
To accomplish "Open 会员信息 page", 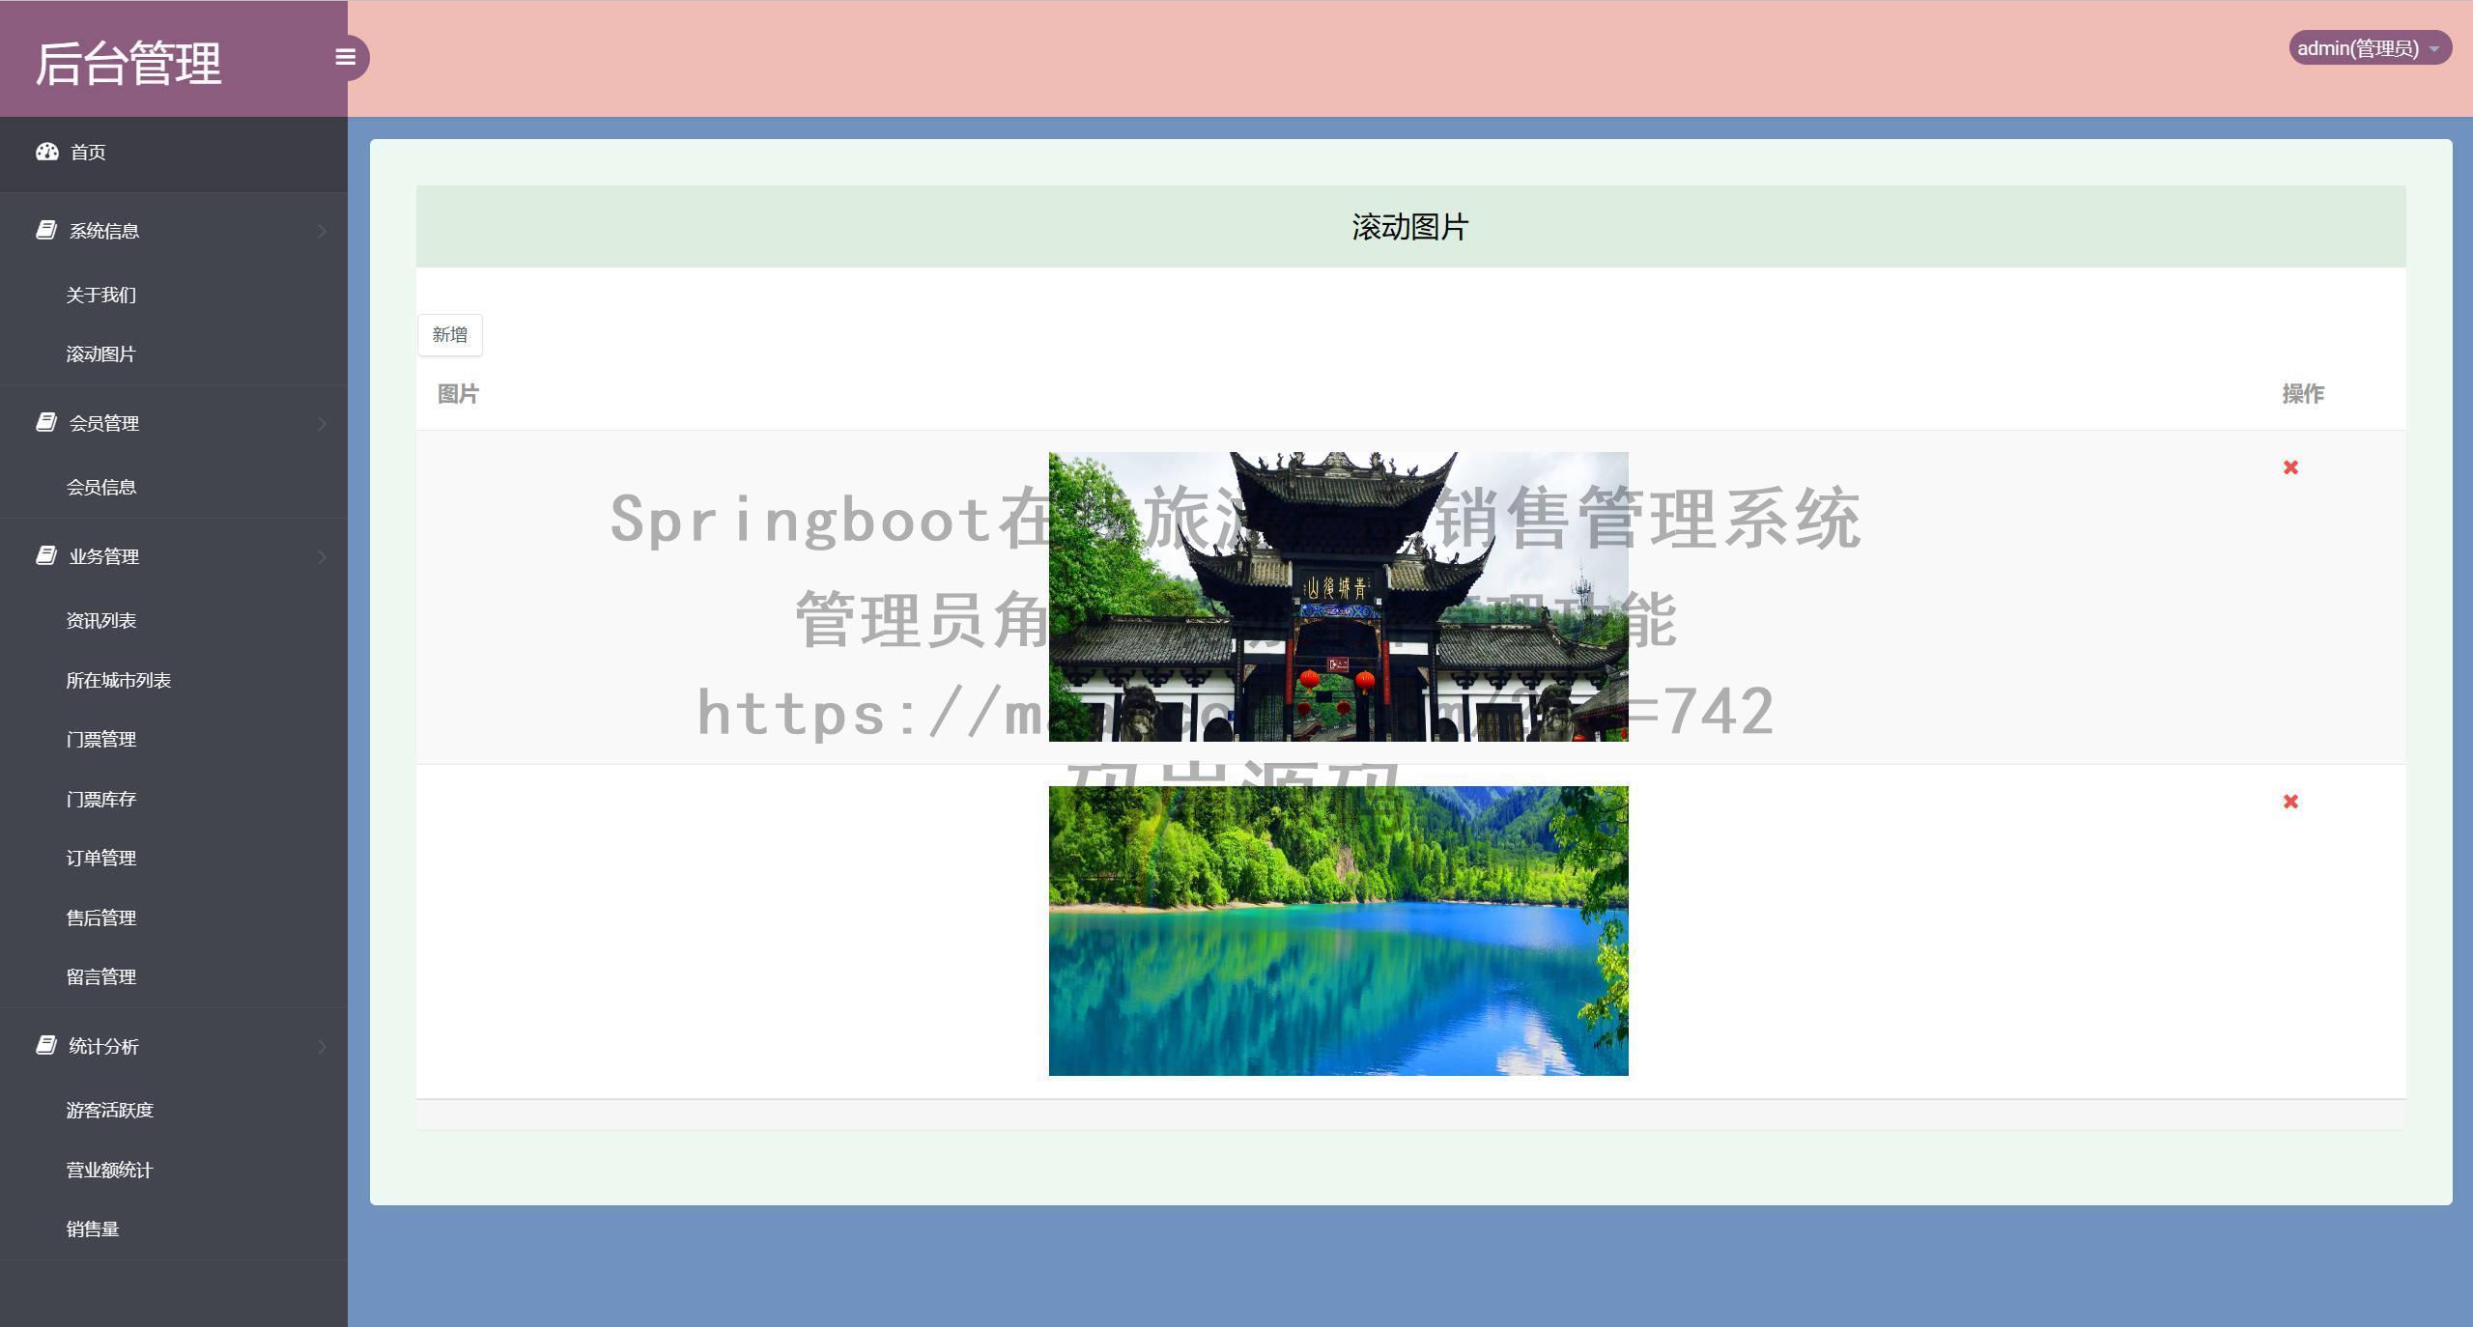I will tap(100, 487).
